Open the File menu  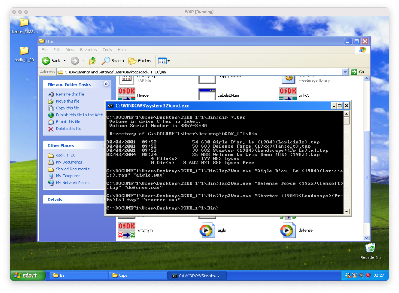click(x=44, y=50)
